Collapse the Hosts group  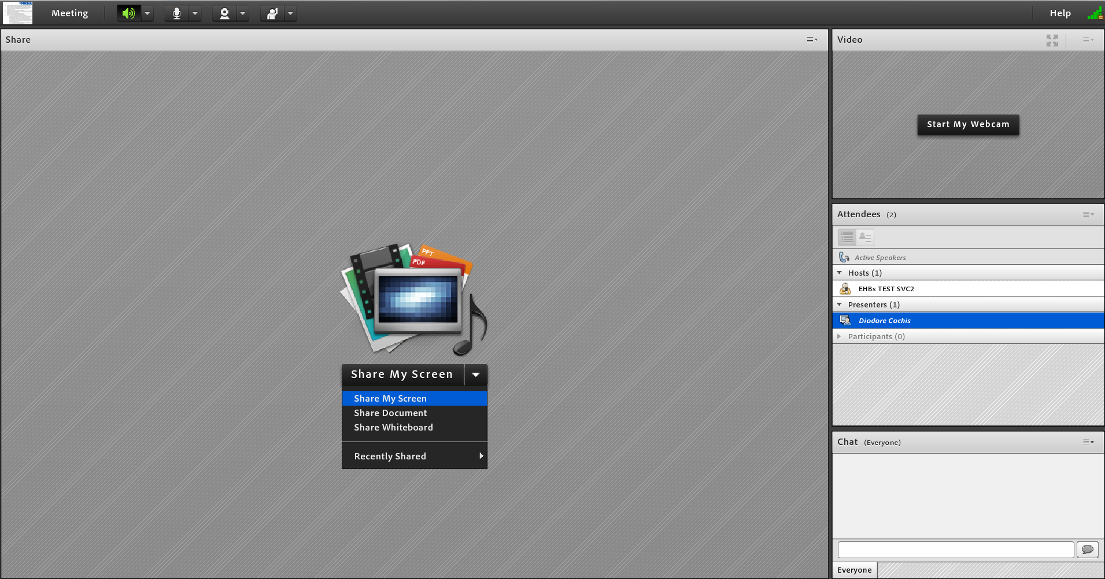[x=840, y=273]
